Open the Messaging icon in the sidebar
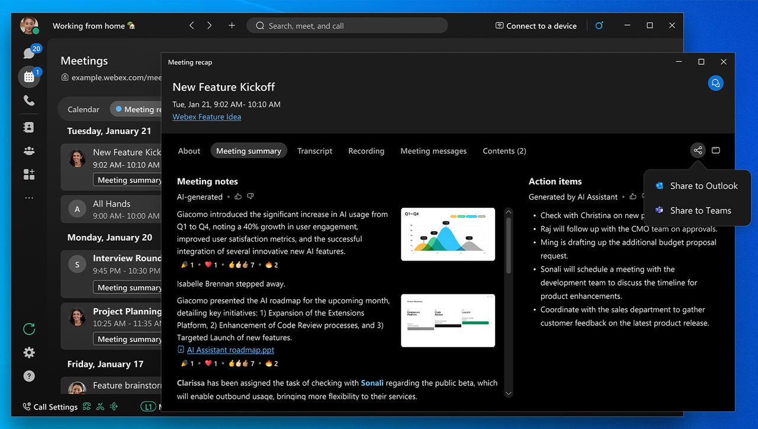Screen dimensions: 758x429 click(28, 53)
